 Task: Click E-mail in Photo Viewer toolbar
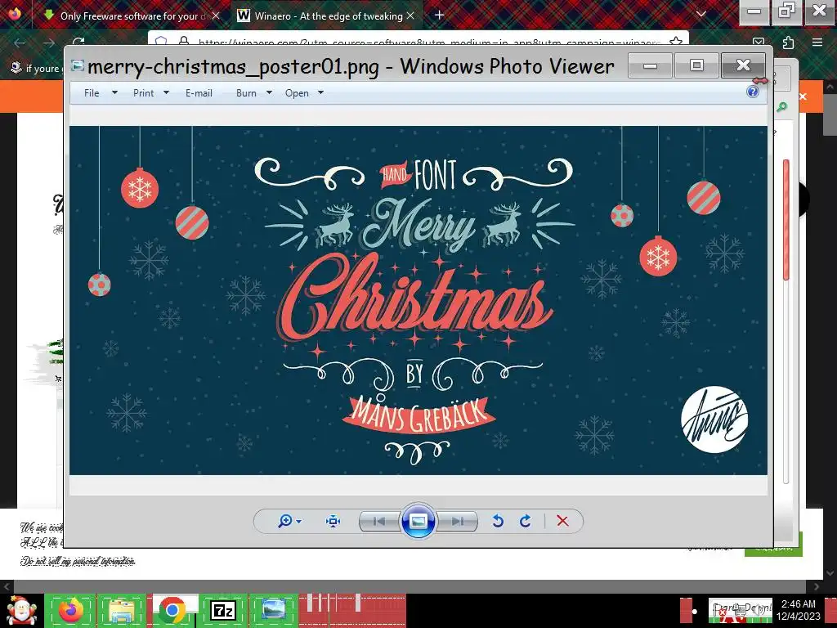tap(199, 93)
